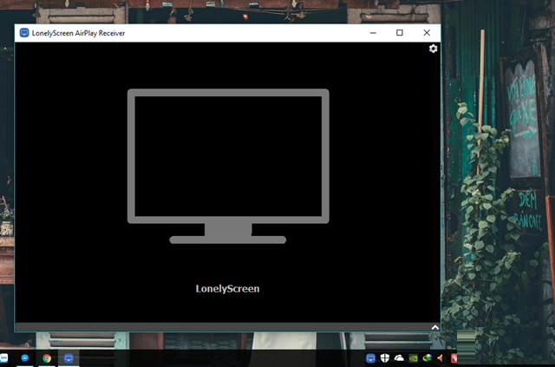Open Messenger from the taskbar

tap(25, 358)
